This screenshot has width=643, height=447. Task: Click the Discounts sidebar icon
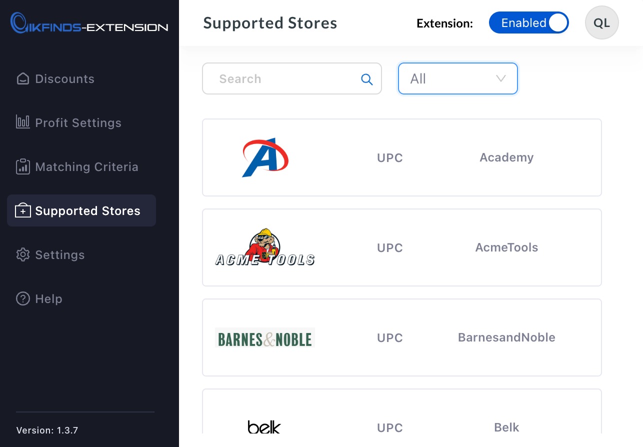pyautogui.click(x=23, y=79)
